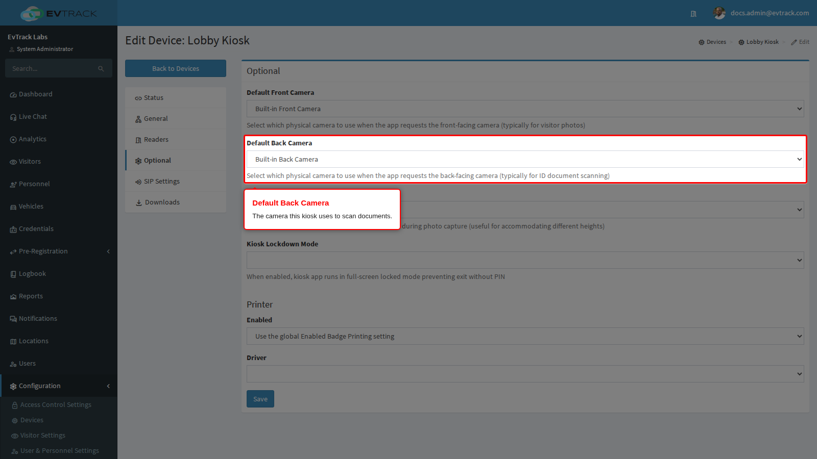Open Live Chat in sidebar
This screenshot has width=817, height=459.
(x=59, y=117)
